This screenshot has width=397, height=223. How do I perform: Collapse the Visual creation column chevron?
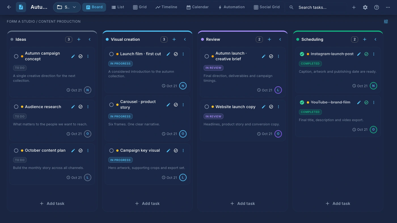(x=185, y=39)
